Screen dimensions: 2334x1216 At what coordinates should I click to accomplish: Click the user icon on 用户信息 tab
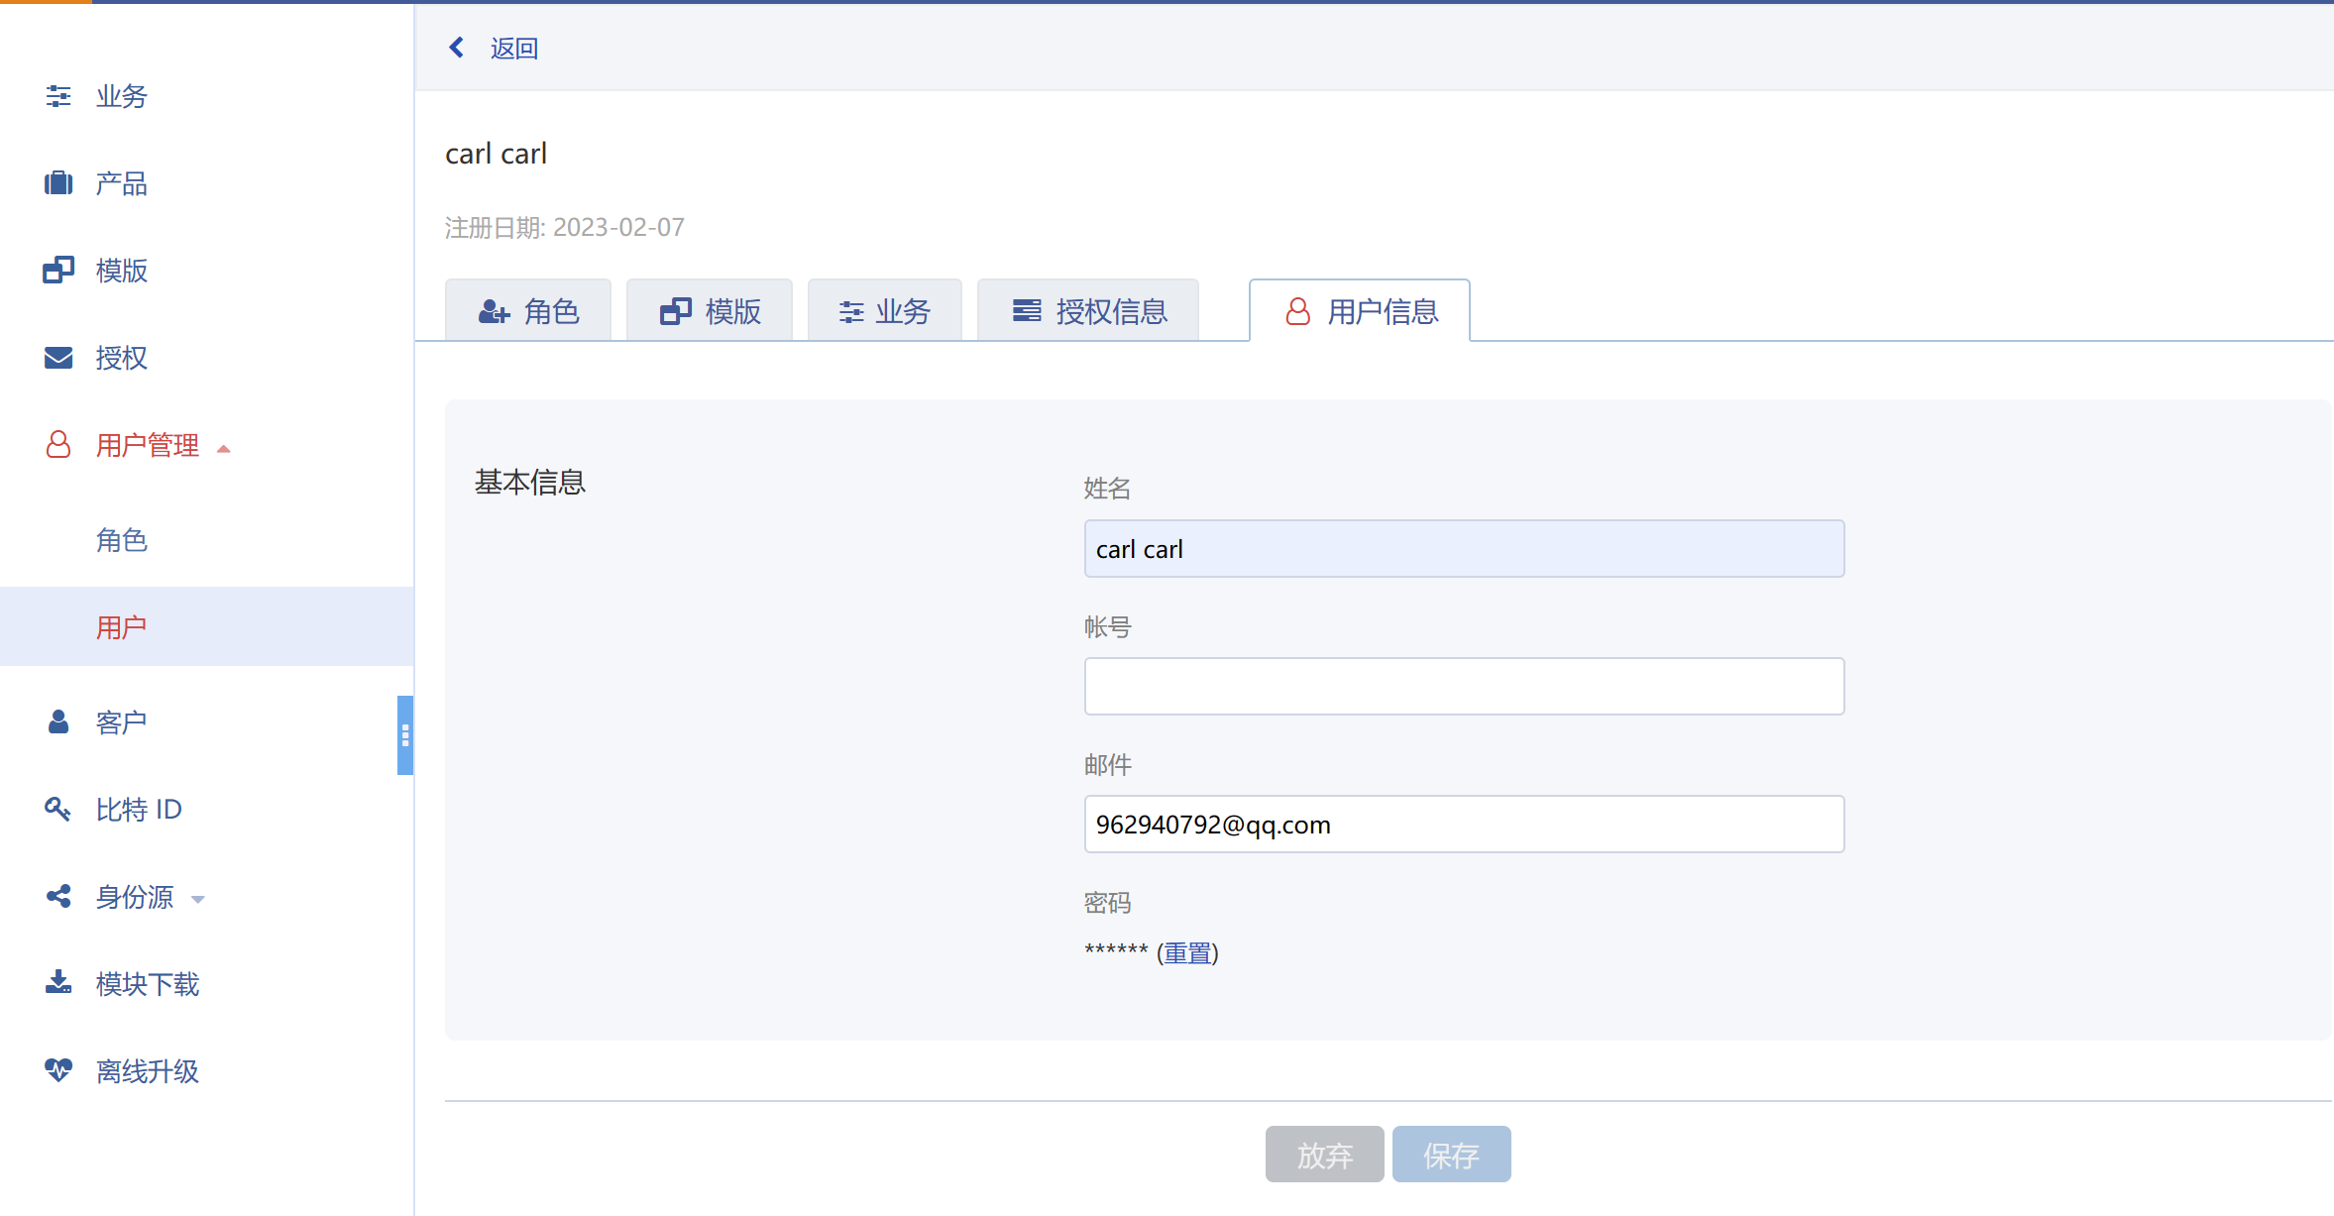point(1298,312)
